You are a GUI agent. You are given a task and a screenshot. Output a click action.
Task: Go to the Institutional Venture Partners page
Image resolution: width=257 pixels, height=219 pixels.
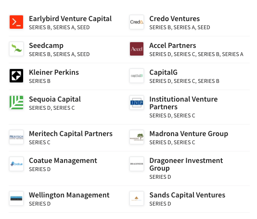point(183,103)
